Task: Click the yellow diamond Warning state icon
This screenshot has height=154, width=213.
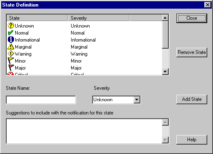Action: [11, 54]
